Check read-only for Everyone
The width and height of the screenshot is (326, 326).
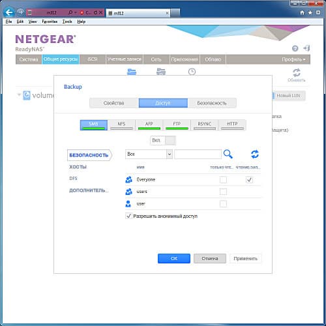point(223,180)
